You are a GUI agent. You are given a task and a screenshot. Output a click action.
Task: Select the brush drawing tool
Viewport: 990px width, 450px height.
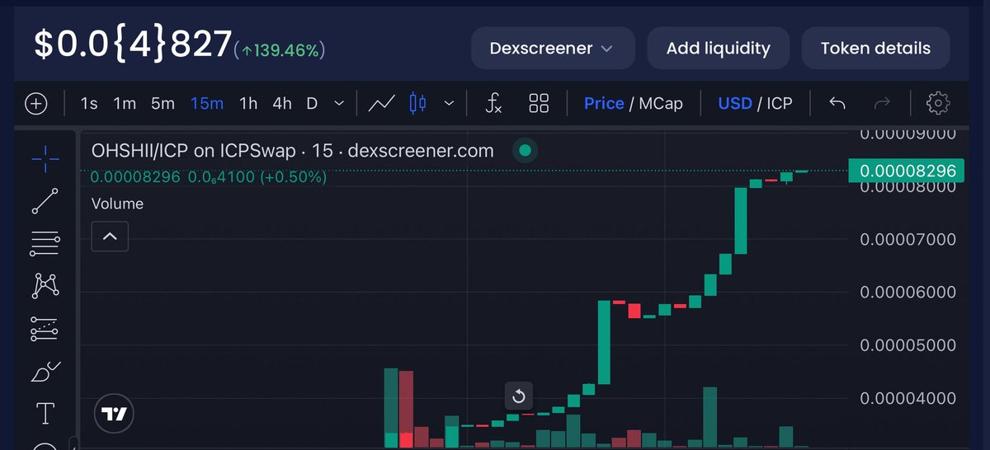45,372
